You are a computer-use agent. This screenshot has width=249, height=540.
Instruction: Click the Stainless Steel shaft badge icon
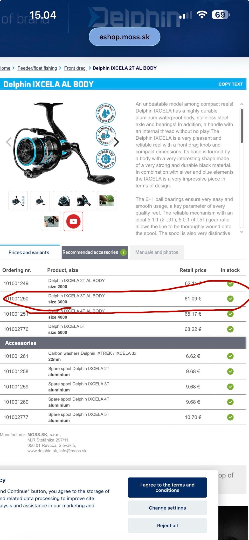tap(106, 159)
